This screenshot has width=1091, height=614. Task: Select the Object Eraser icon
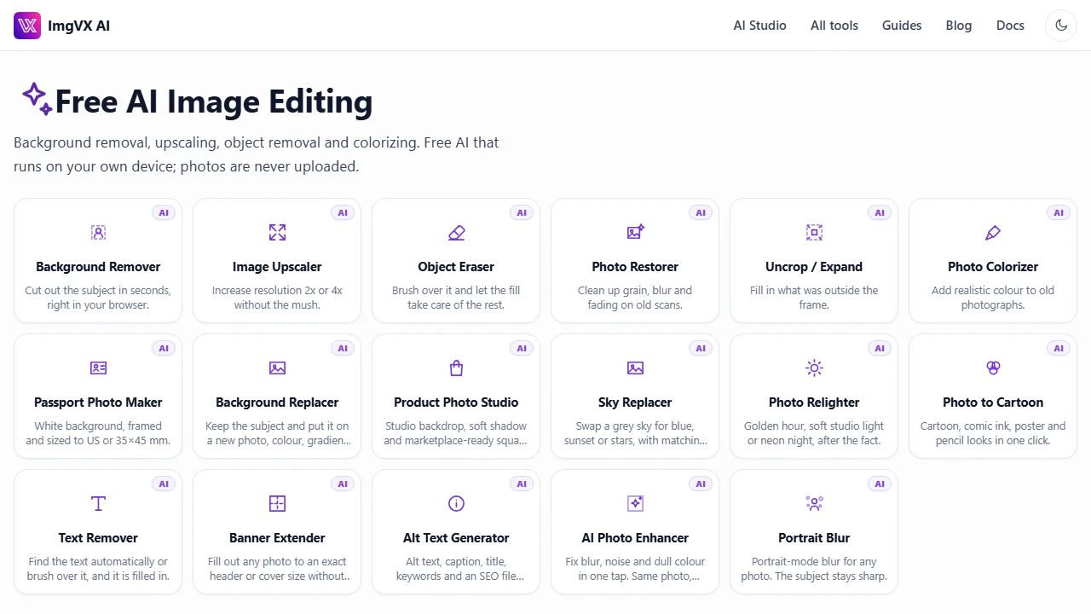(x=456, y=233)
